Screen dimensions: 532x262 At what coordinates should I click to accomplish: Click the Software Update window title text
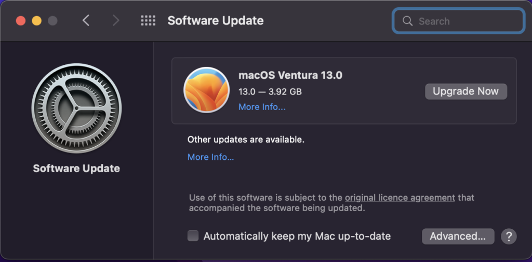pyautogui.click(x=216, y=21)
